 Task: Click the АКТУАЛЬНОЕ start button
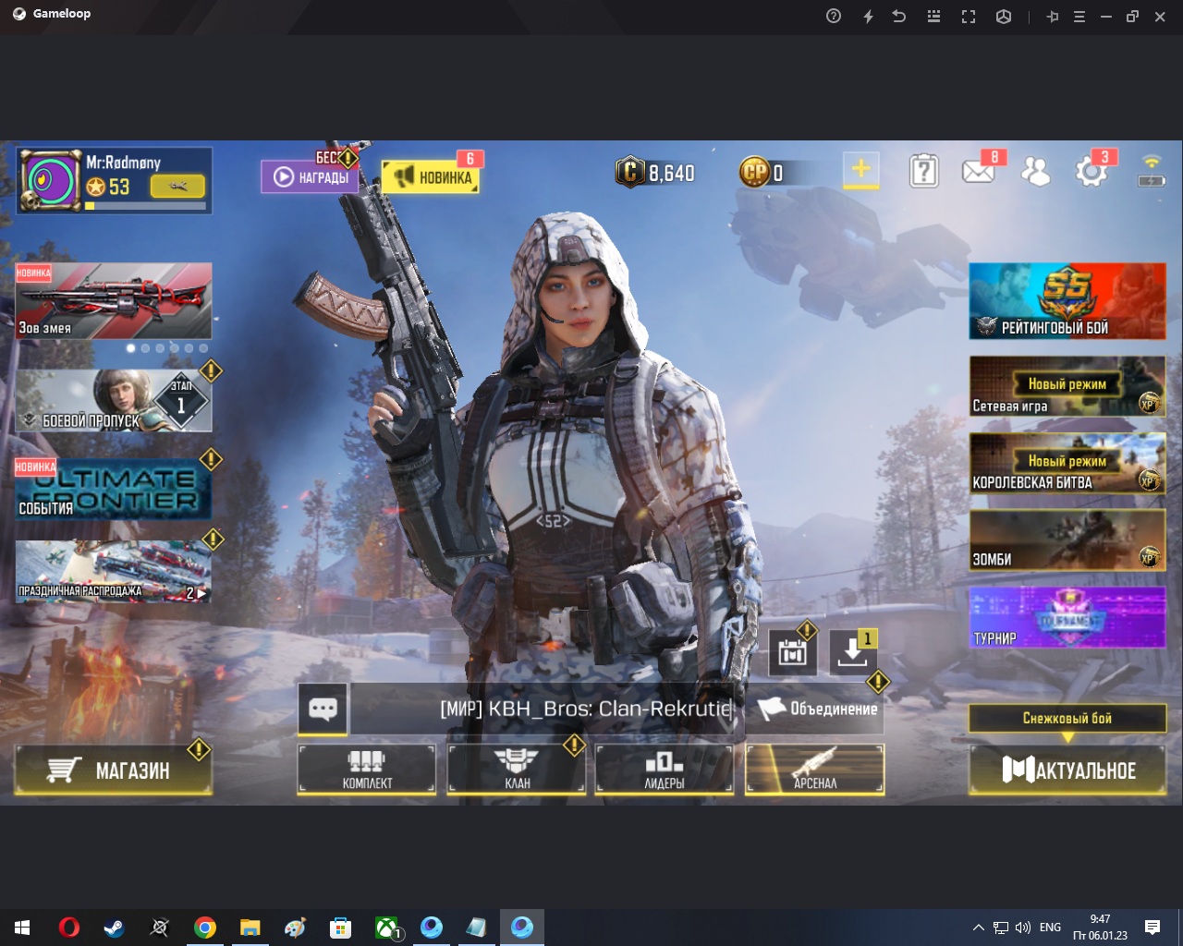click(1067, 769)
